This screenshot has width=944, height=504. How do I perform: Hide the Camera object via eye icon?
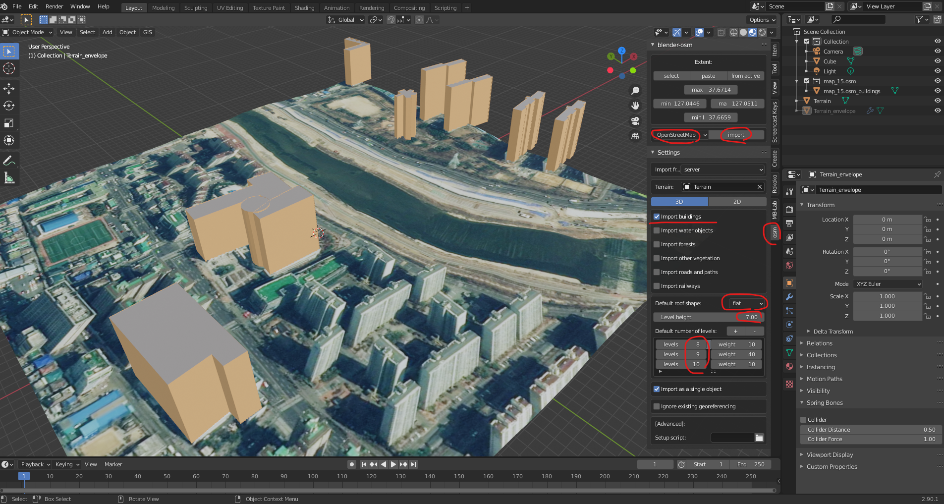pyautogui.click(x=937, y=51)
